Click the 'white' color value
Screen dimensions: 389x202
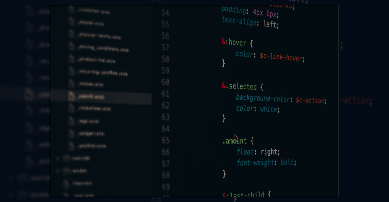pos(269,109)
